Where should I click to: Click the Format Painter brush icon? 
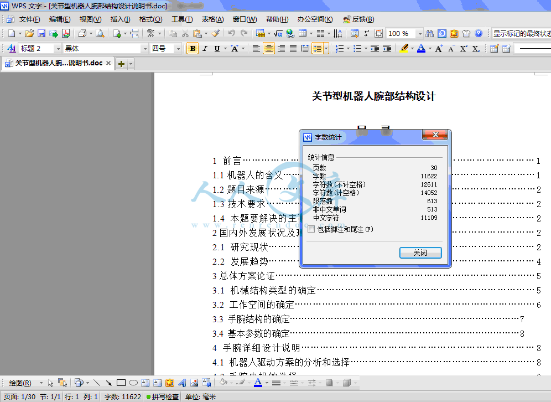(x=216, y=33)
